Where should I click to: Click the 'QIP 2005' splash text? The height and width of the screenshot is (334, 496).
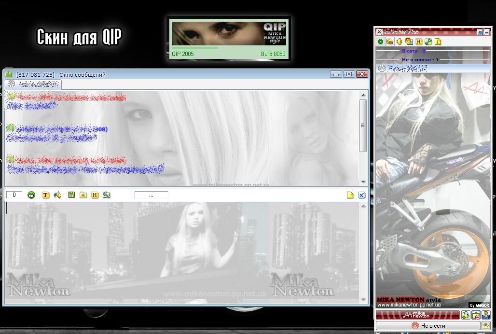(x=182, y=54)
